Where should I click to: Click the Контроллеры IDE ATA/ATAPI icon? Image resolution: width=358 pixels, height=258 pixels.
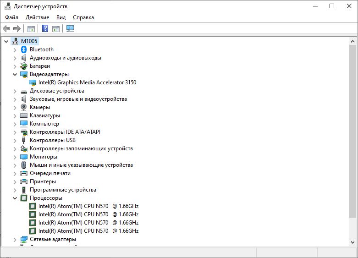pos(24,132)
